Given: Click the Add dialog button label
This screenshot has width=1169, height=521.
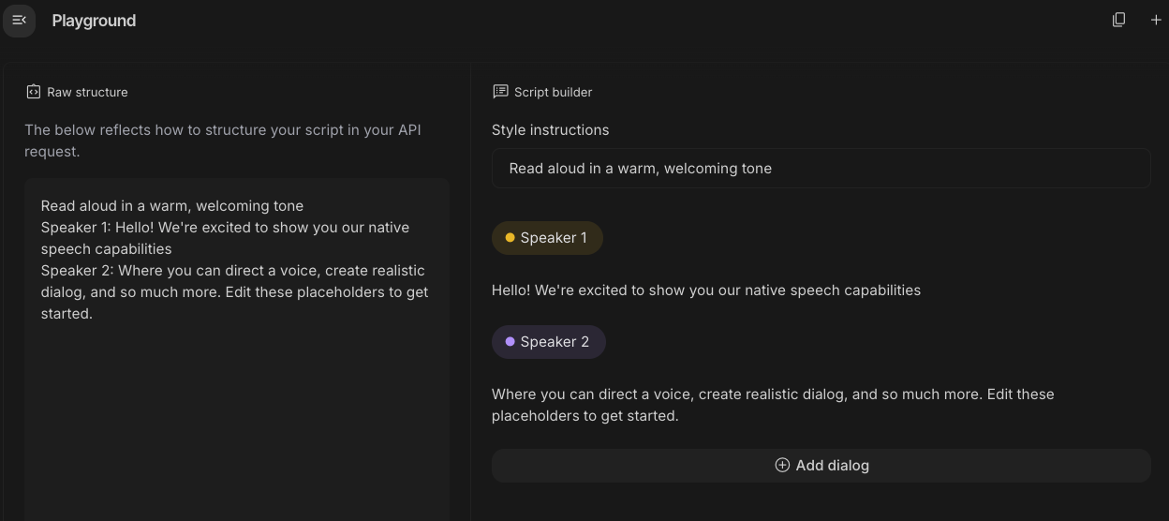Looking at the screenshot, I should tap(832, 465).
